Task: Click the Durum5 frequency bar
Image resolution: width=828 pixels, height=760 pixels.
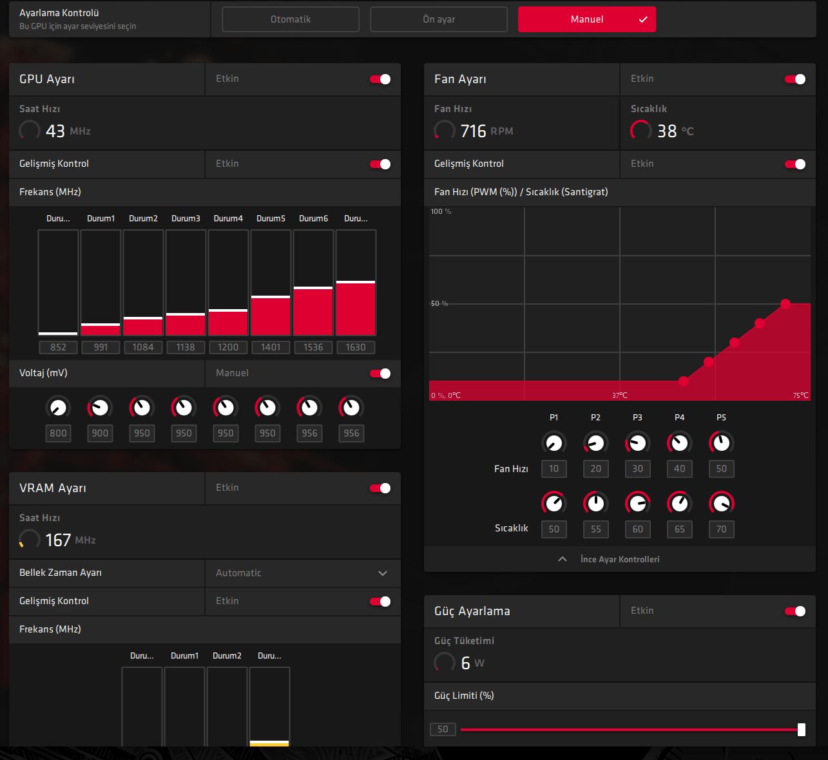Action: click(x=271, y=283)
